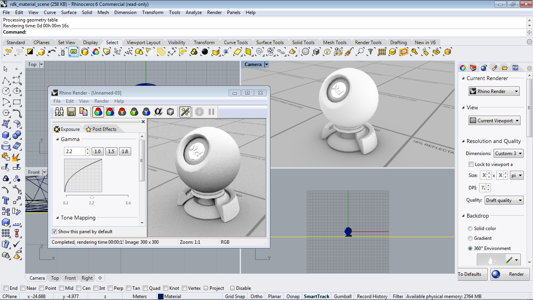The width and height of the screenshot is (533, 300).
Task: Open the Current Renderer dropdown
Action: [x=494, y=91]
